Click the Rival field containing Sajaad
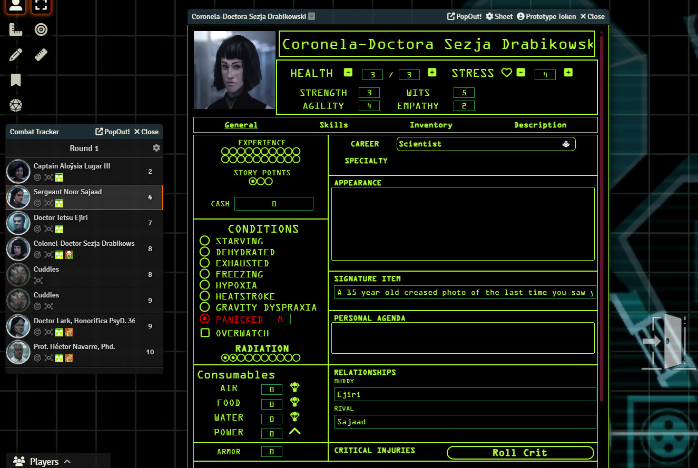Image resolution: width=698 pixels, height=468 pixels. tap(465, 422)
